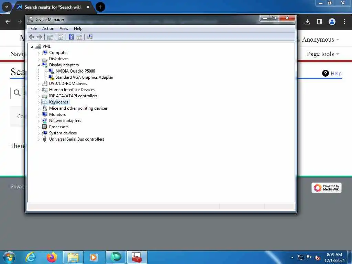The height and width of the screenshot is (264, 352).
Task: Click the green round app taskbar icon
Action: click(x=115, y=257)
